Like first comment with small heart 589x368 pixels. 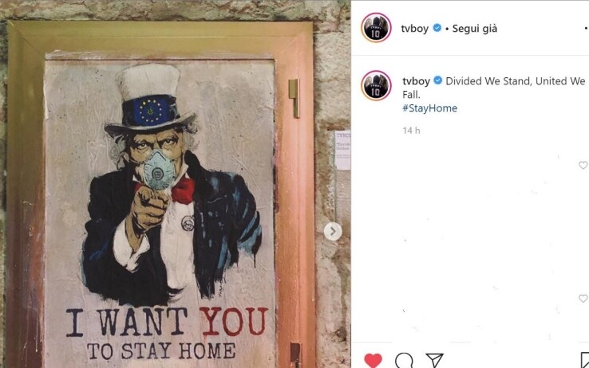583,165
